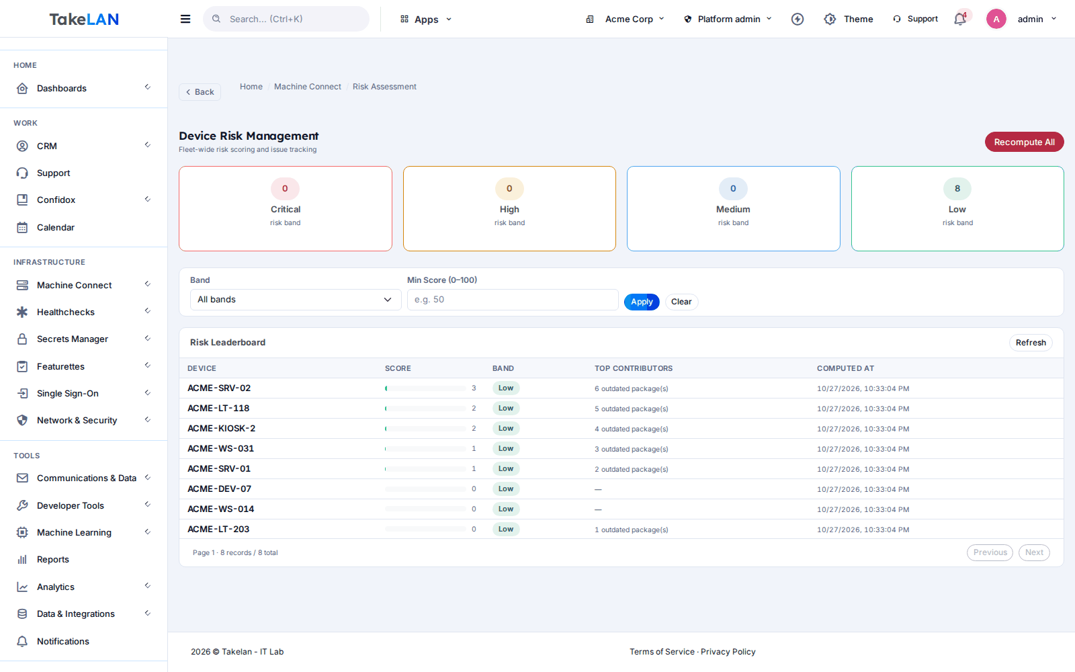
Task: Expand the CRM sidebar chevron
Action: (x=148, y=145)
